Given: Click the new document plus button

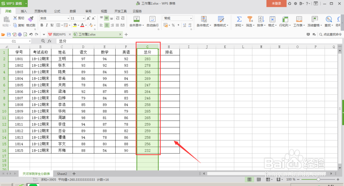Looking at the screenshot, I should 126,34.
